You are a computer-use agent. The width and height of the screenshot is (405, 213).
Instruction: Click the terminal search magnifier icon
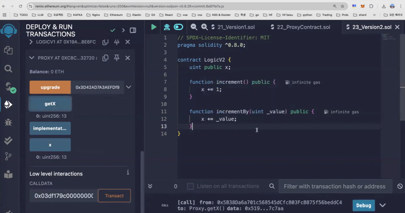(272, 186)
